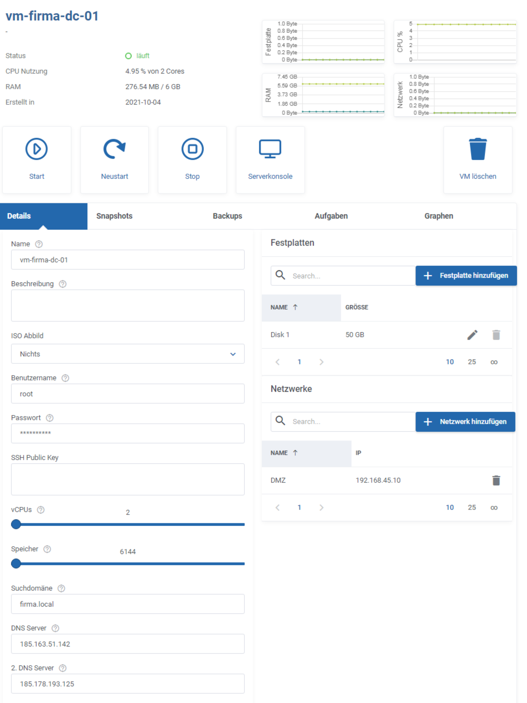527x703 pixels.
Task: Go to previous page in Netzwerke table
Action: click(277, 508)
